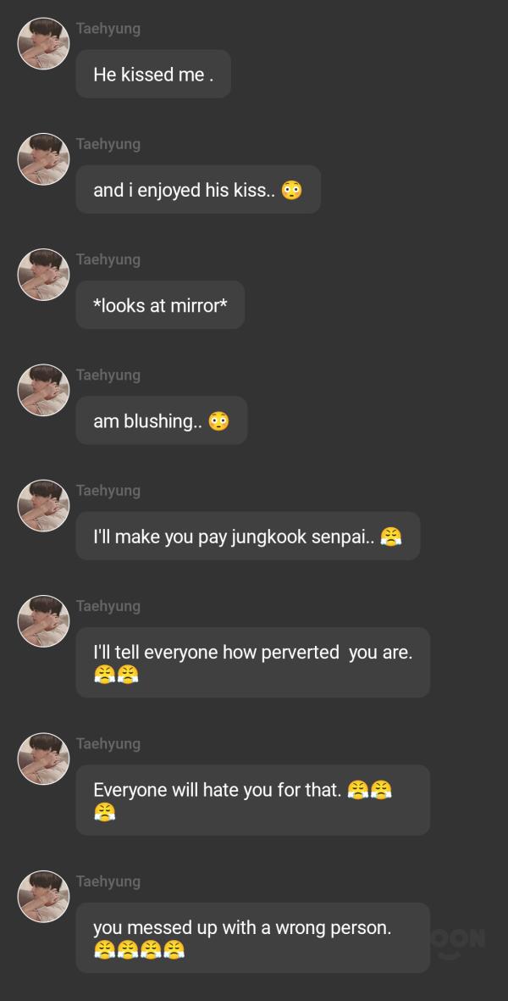Select the "am blushing.." message bubble
The width and height of the screenshot is (508, 1001).
(x=161, y=420)
